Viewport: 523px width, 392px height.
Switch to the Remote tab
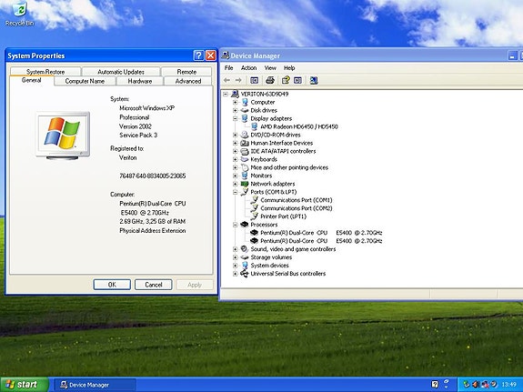(186, 71)
